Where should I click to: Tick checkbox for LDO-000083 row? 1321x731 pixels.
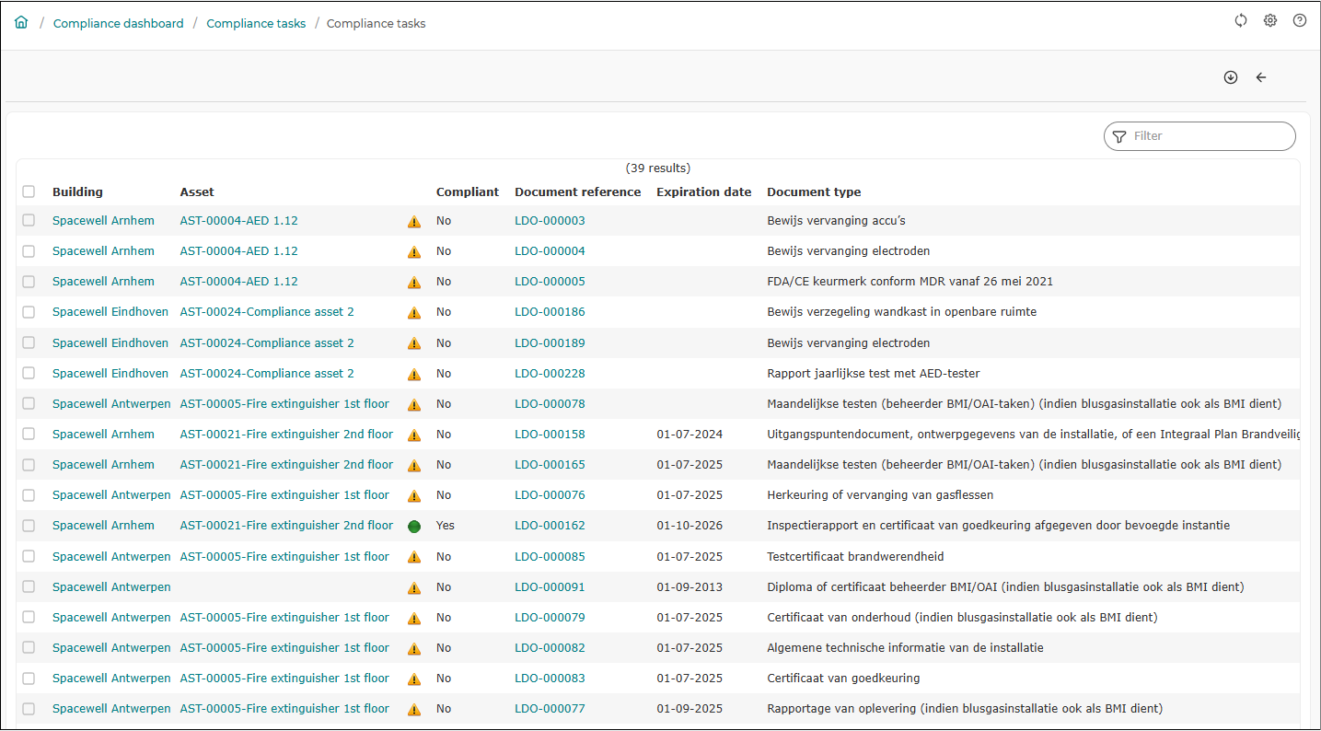tap(29, 679)
